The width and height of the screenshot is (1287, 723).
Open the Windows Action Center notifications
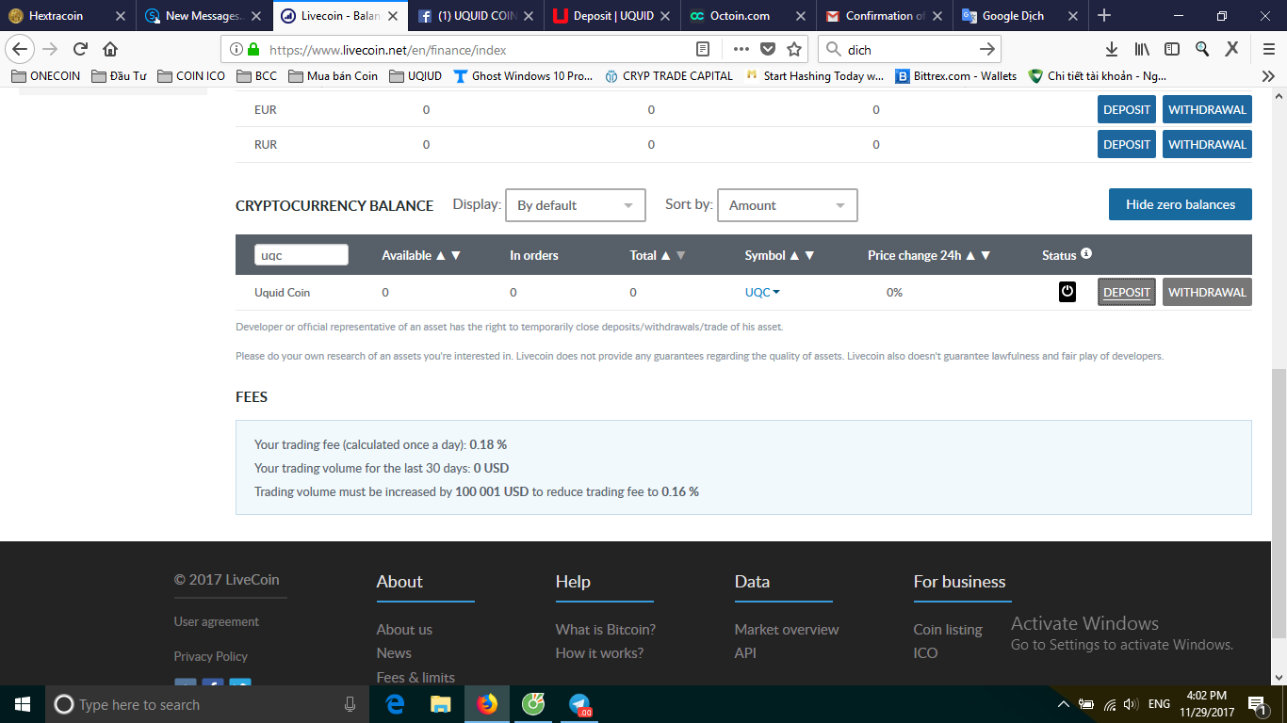click(x=1256, y=704)
